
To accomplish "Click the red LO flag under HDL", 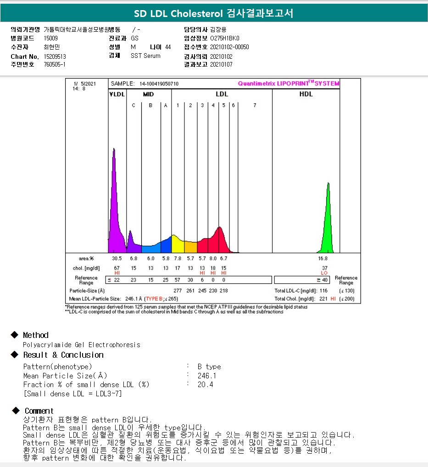I will click(324, 273).
